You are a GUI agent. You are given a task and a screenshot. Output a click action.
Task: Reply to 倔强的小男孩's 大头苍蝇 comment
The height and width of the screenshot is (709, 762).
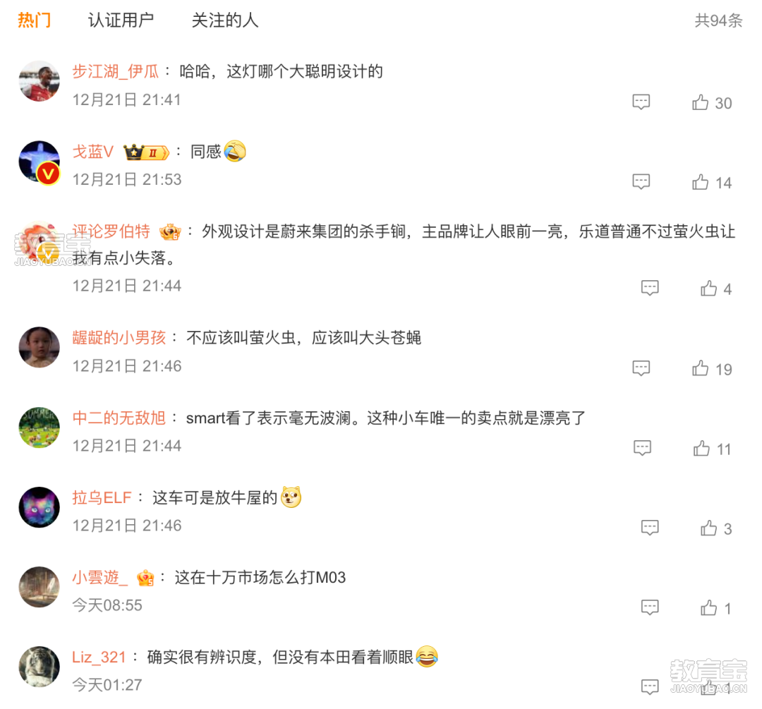[641, 368]
